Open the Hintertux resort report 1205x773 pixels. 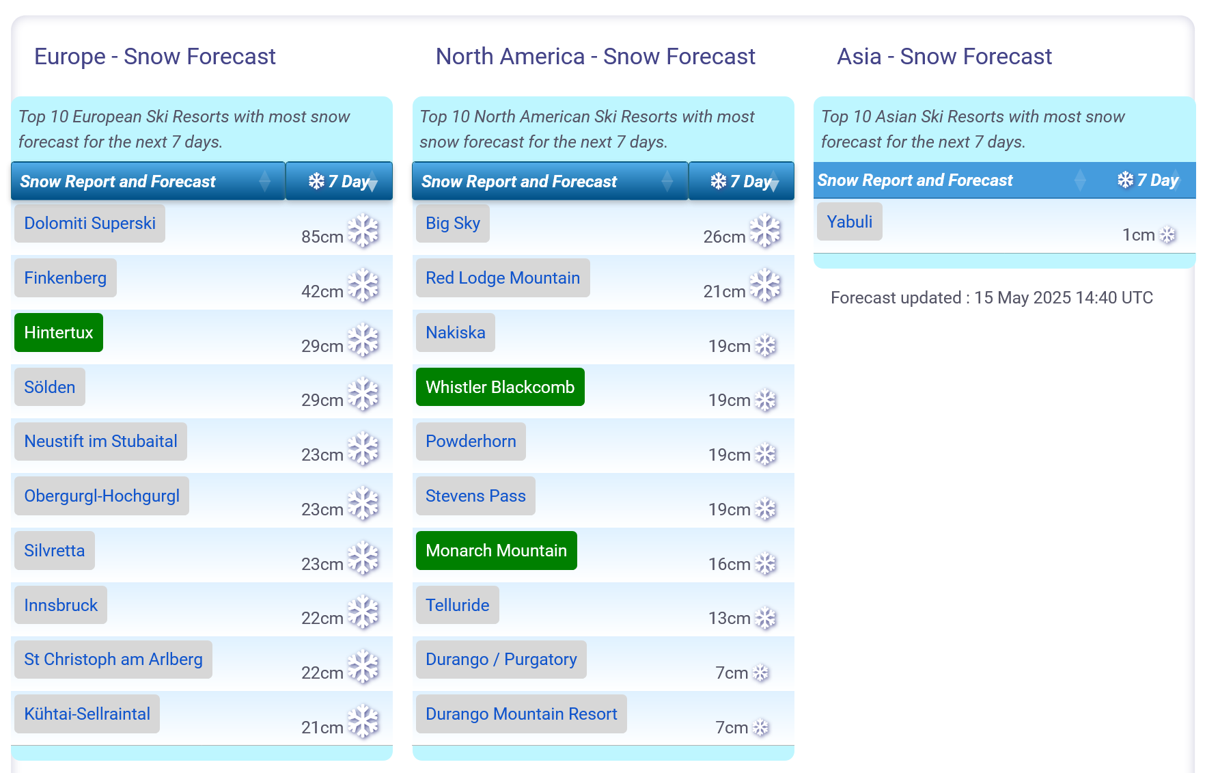pos(59,333)
